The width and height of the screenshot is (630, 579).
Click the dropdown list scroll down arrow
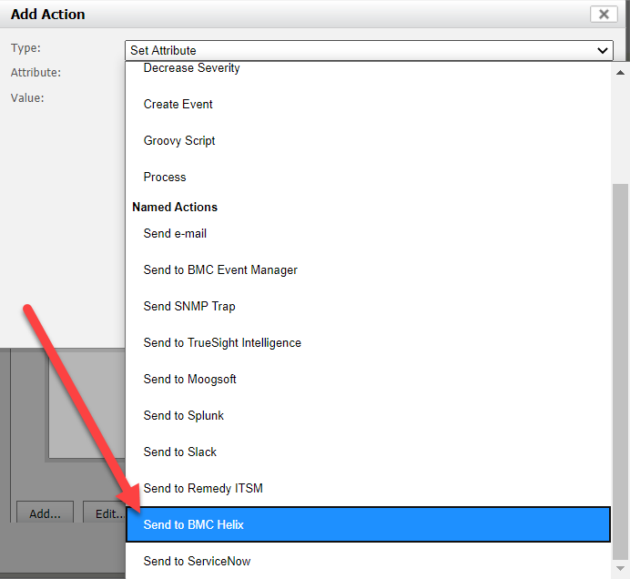(x=620, y=569)
